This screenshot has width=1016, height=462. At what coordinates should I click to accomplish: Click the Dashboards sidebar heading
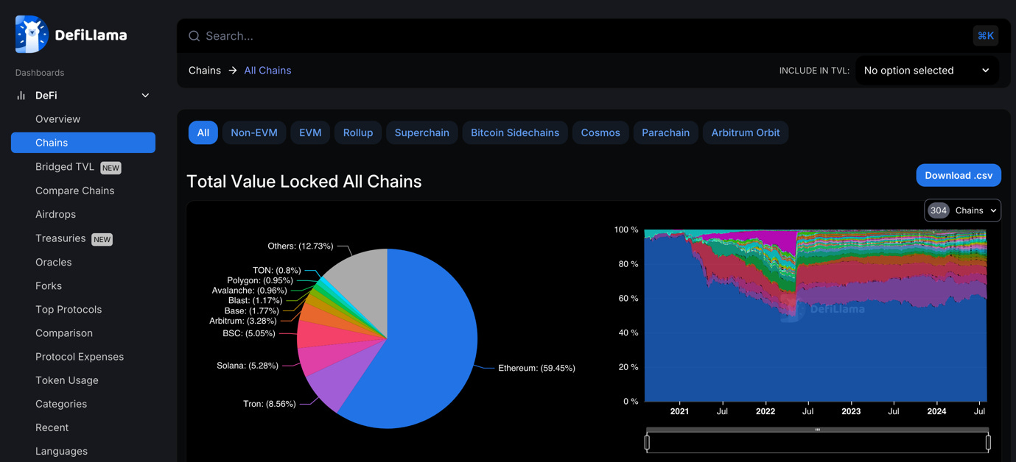pyautogui.click(x=40, y=73)
